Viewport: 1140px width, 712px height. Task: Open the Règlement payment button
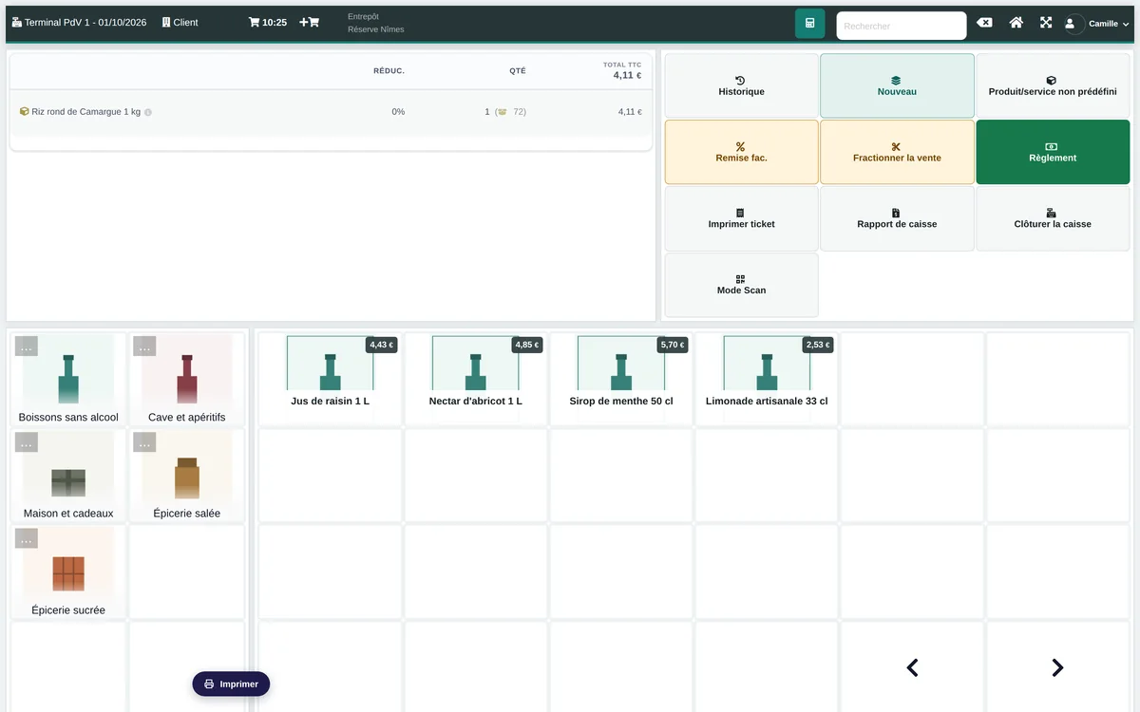[1053, 152]
